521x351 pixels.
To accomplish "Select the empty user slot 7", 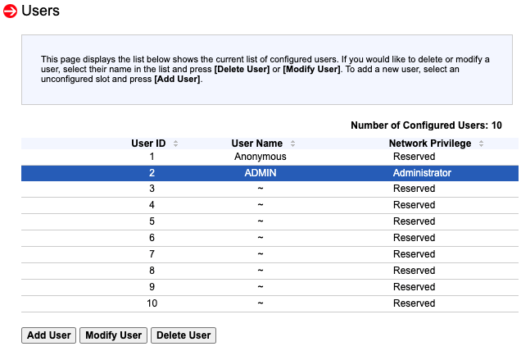I will (x=260, y=254).
